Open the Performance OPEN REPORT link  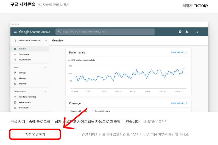click(179, 53)
